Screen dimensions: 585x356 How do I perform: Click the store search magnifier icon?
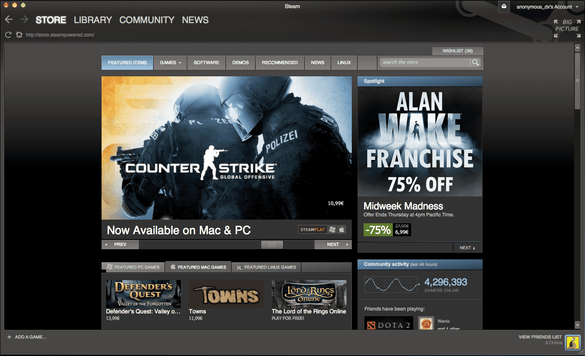(x=475, y=63)
